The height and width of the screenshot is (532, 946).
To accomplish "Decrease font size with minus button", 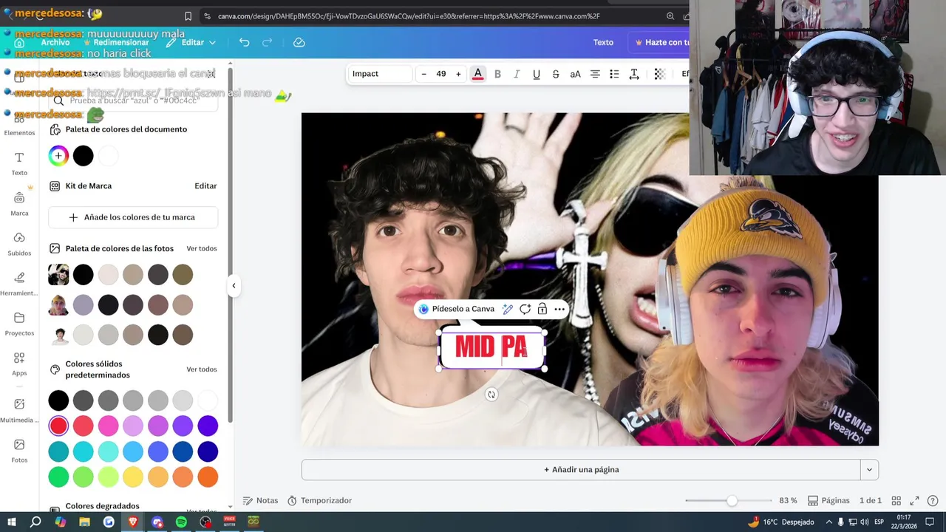I will tap(423, 74).
